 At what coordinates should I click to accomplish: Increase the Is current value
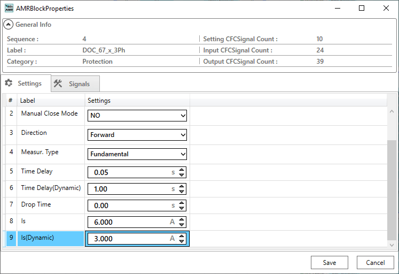[182, 220]
